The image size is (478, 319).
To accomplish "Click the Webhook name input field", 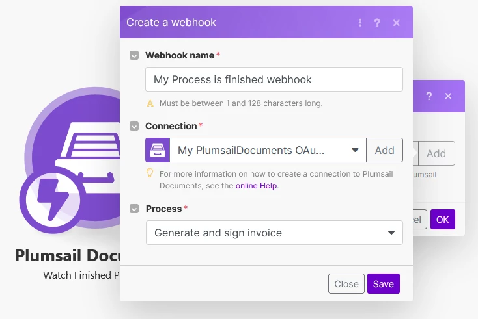I will 274,79.
